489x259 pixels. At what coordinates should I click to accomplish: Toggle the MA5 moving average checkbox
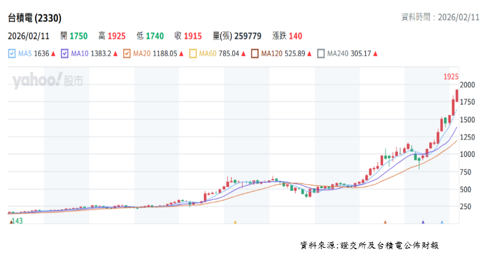pos(12,54)
